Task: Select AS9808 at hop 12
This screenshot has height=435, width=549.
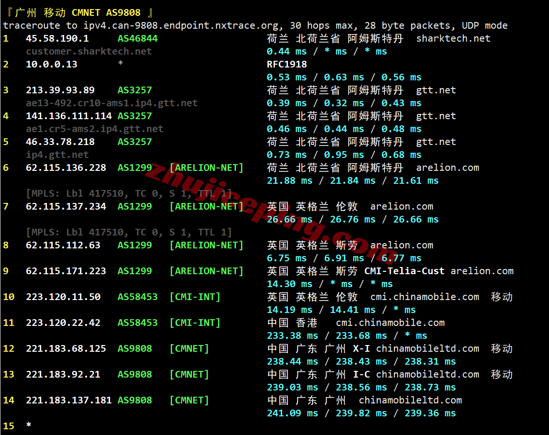Action: [135, 349]
